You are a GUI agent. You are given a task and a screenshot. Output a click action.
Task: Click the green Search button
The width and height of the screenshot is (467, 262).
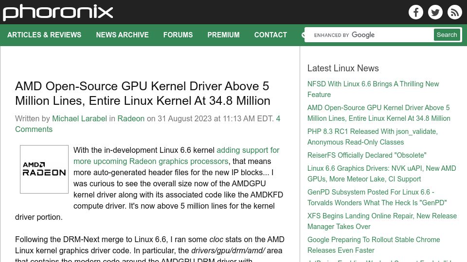pos(447,35)
